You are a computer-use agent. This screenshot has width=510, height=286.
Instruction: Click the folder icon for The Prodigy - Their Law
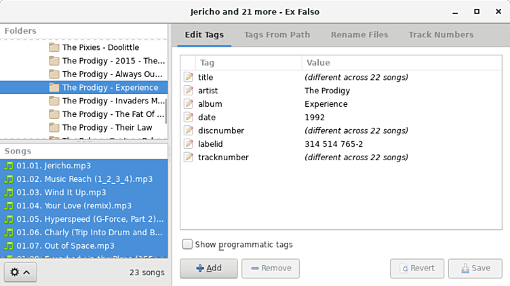pyautogui.click(x=54, y=127)
